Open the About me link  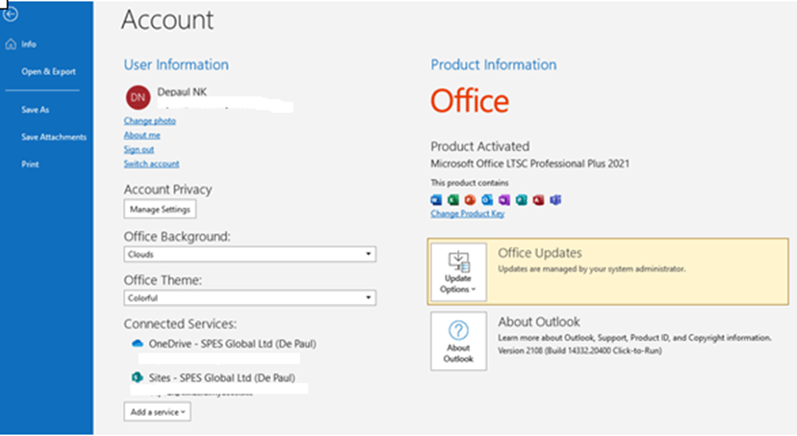[x=142, y=135]
